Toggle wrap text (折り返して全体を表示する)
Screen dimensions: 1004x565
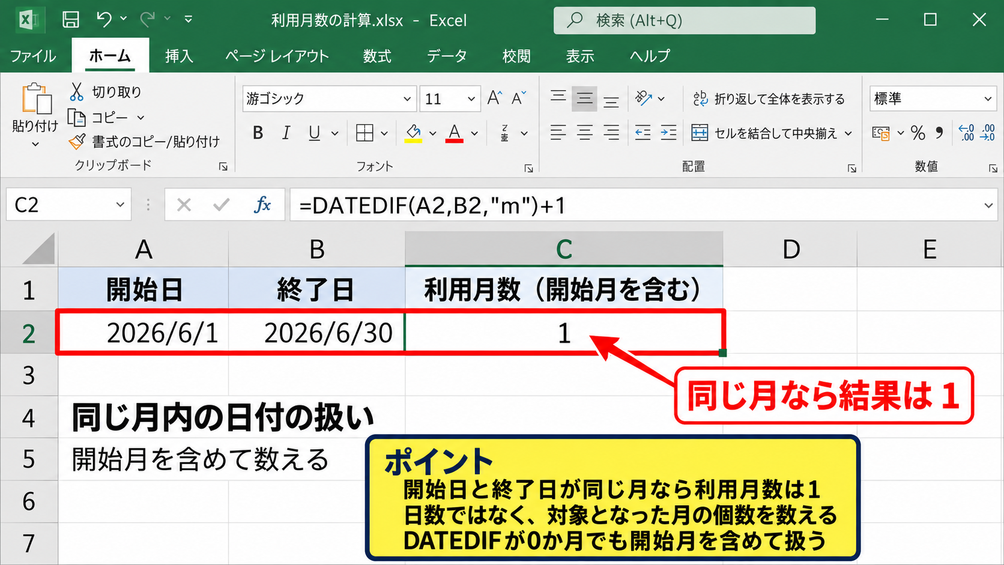pyautogui.click(x=769, y=98)
